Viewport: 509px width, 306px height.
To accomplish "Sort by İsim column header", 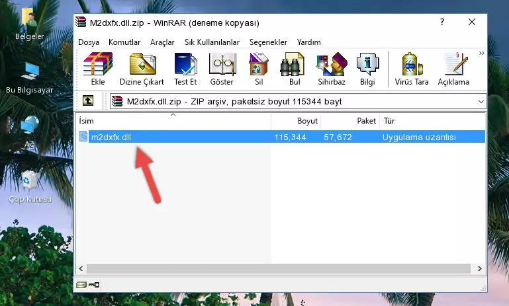I will pyautogui.click(x=173, y=120).
